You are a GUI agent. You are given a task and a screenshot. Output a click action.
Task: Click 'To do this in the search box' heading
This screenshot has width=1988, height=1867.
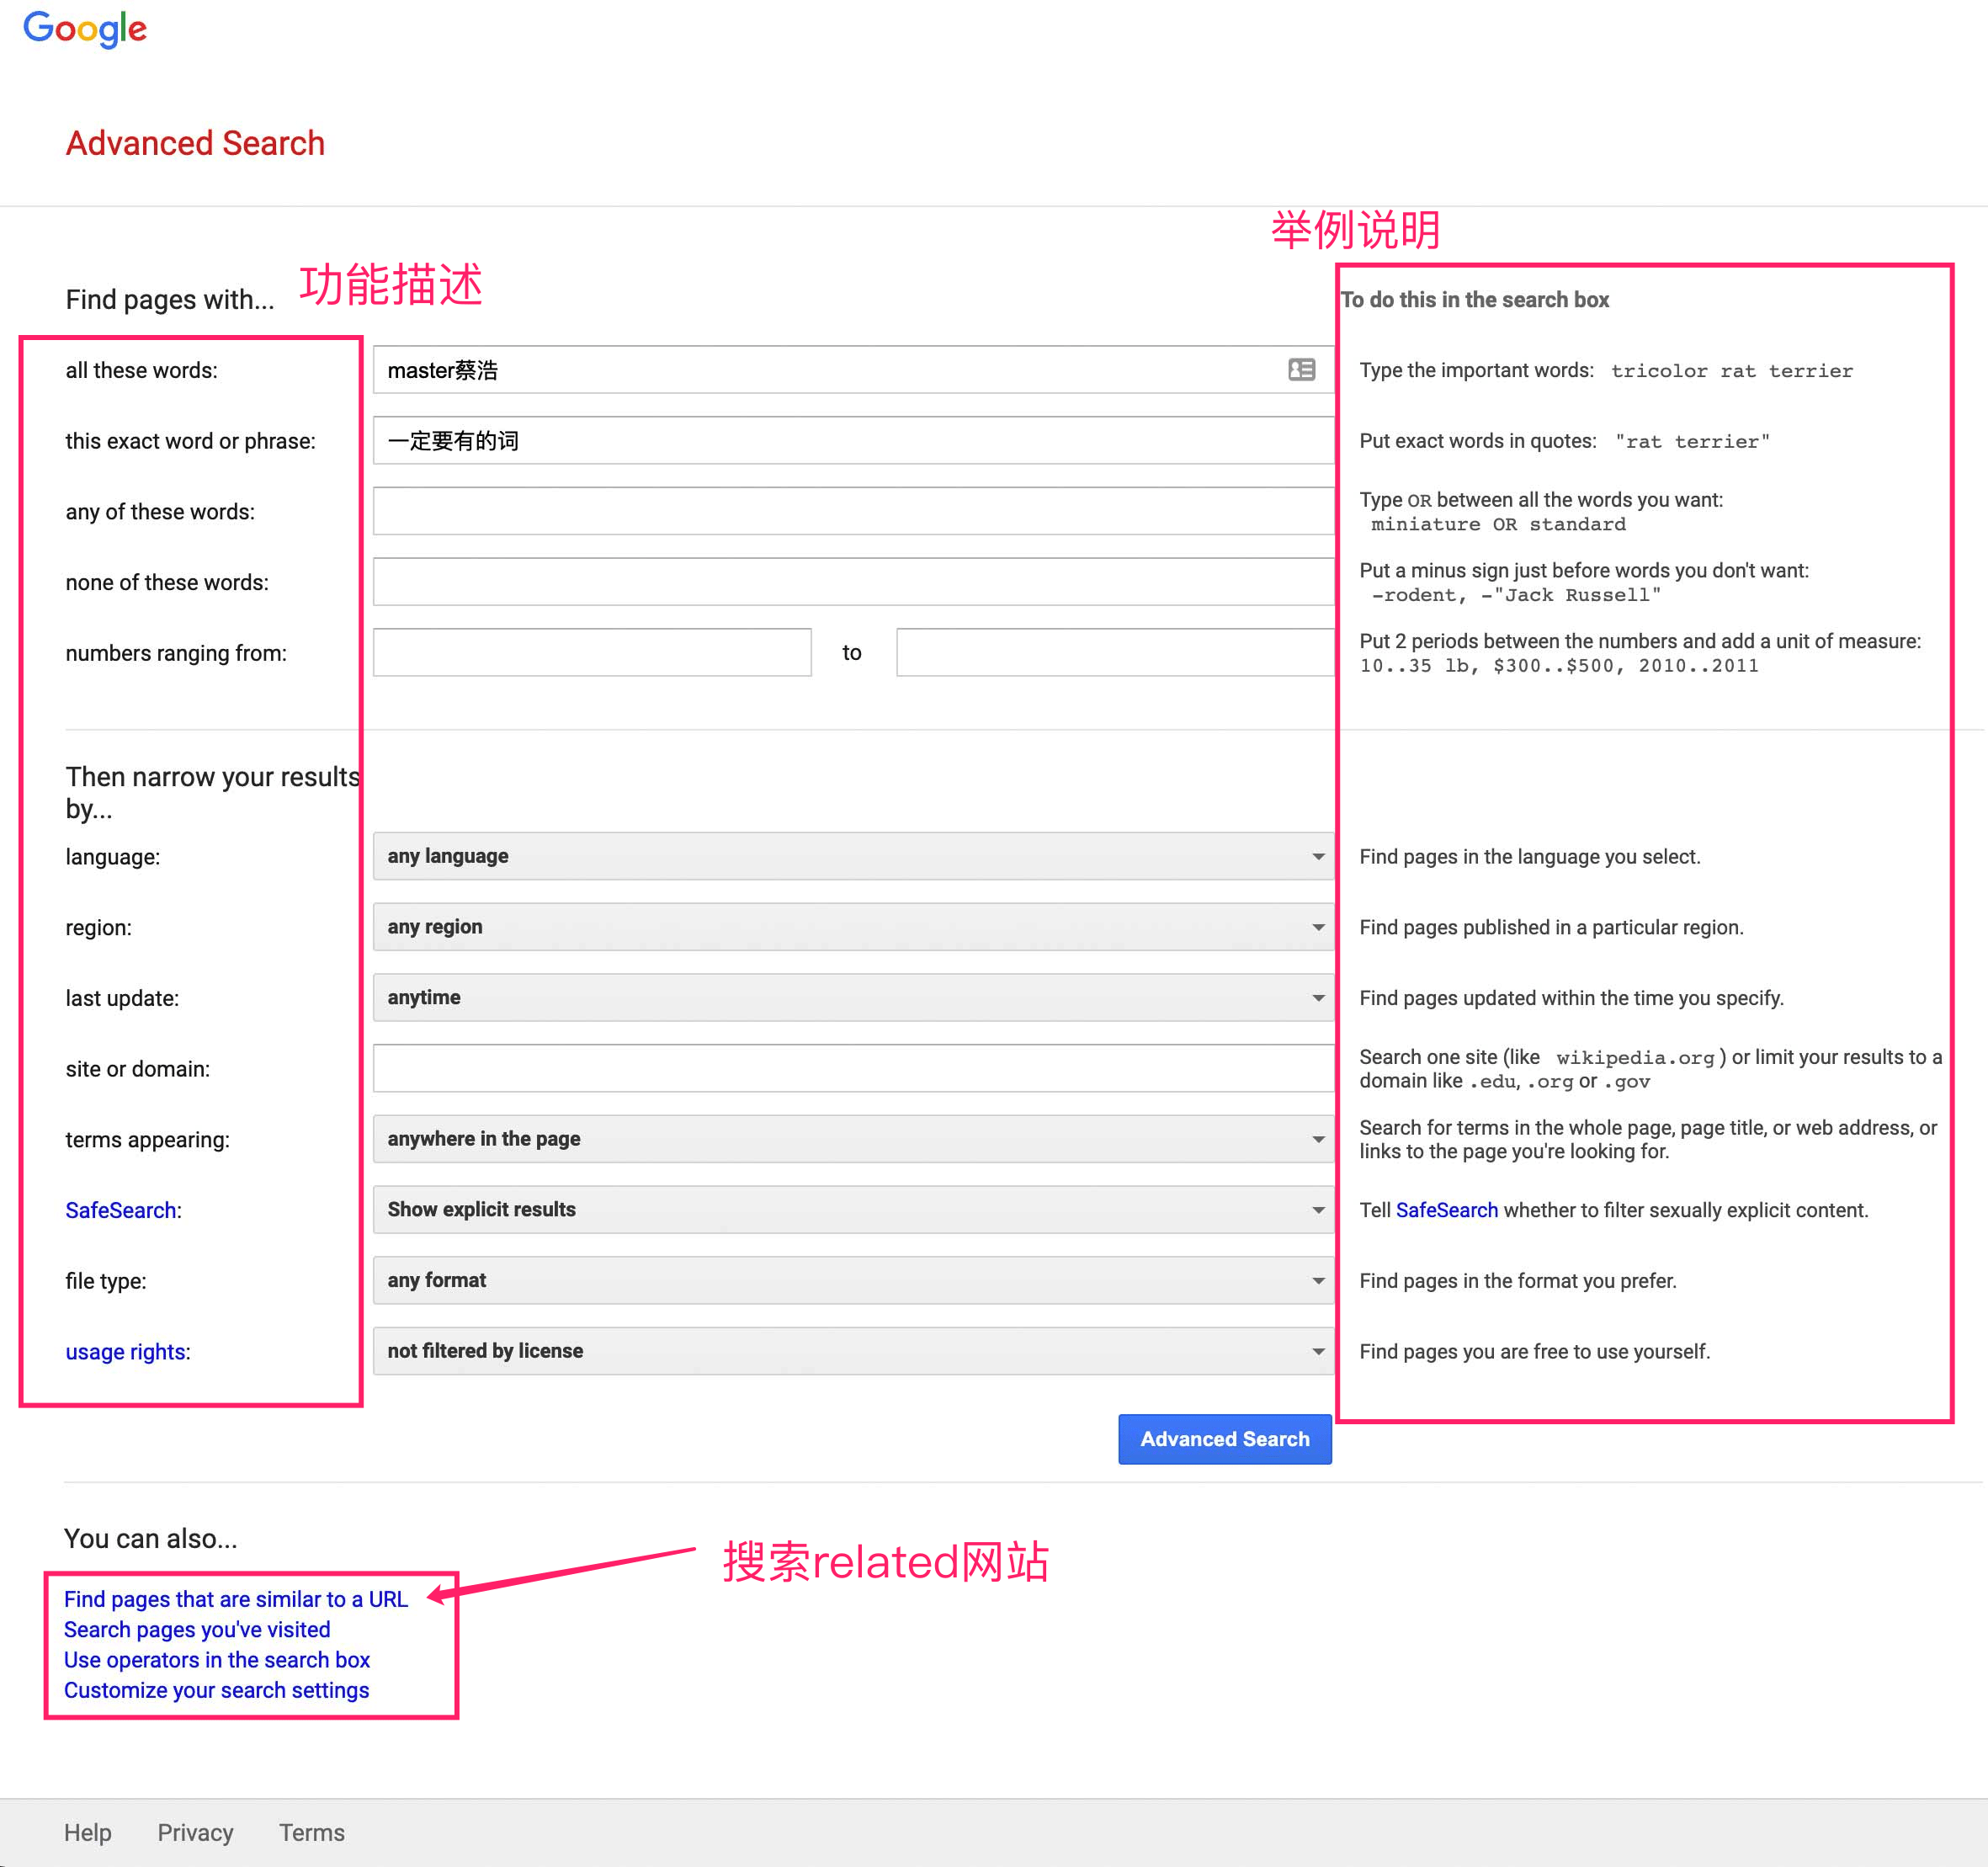[1475, 300]
